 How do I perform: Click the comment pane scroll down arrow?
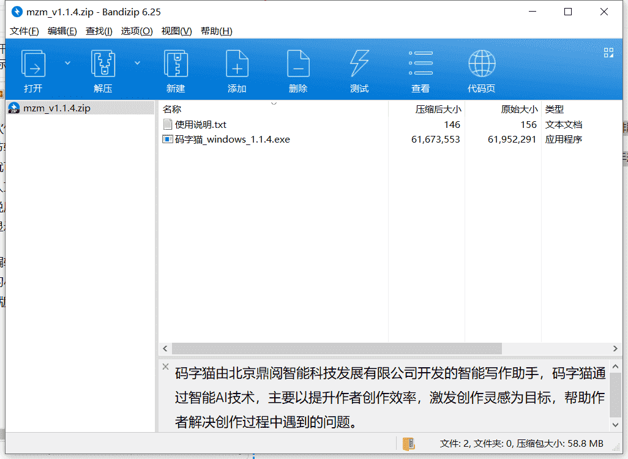point(616,425)
